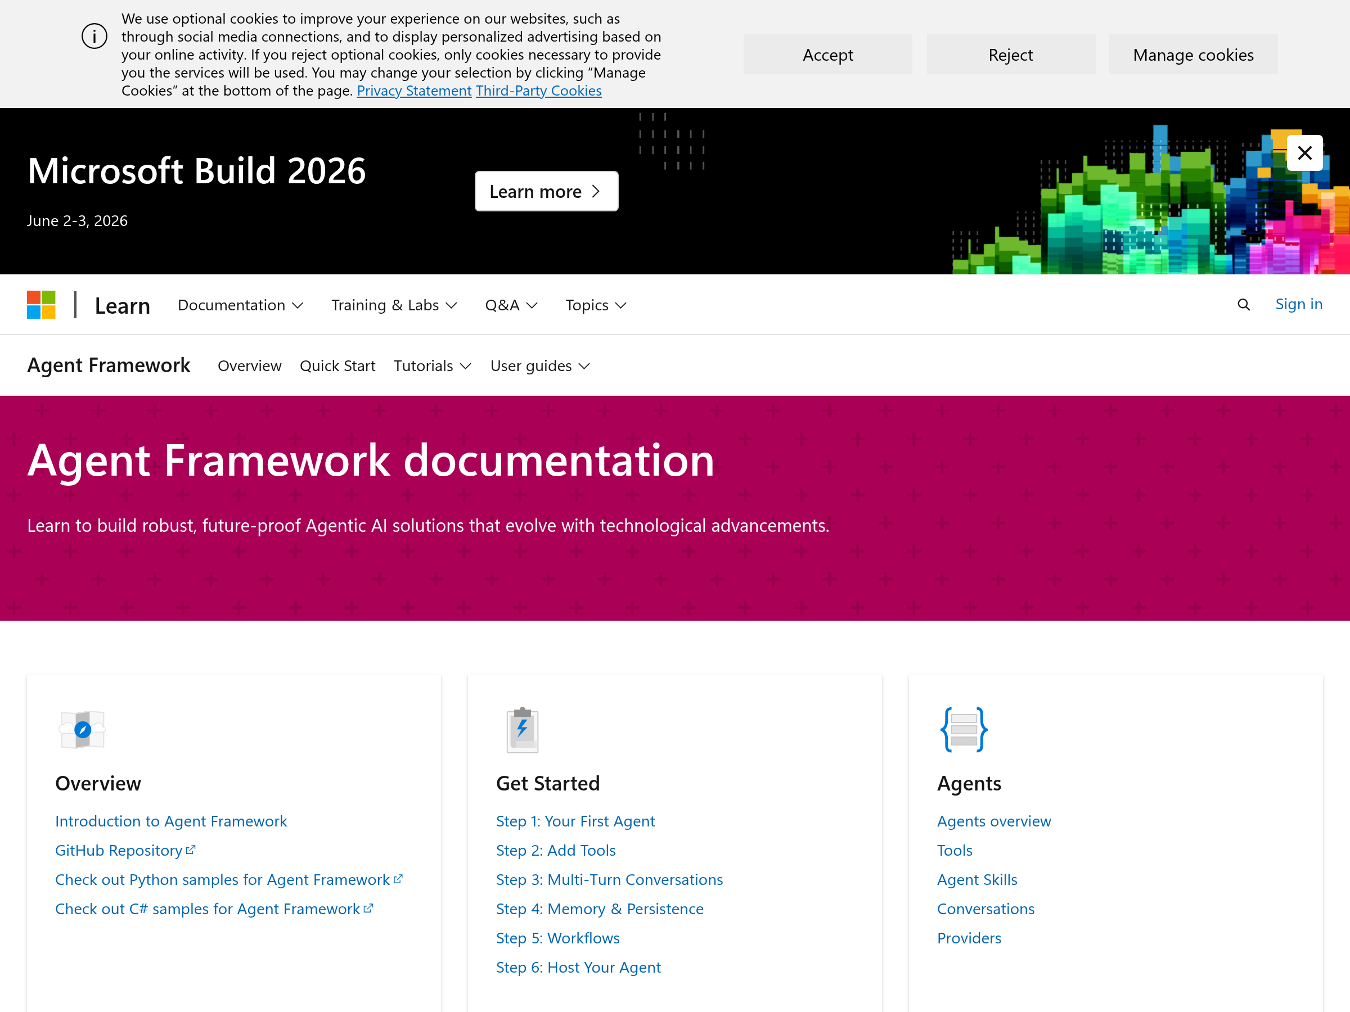Open the Third-Party Cookies link
Image resolution: width=1350 pixels, height=1012 pixels.
[x=539, y=91]
